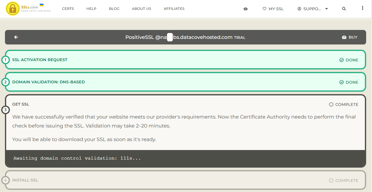Open the Affiliates menu item
The image size is (372, 192).
coord(174,9)
